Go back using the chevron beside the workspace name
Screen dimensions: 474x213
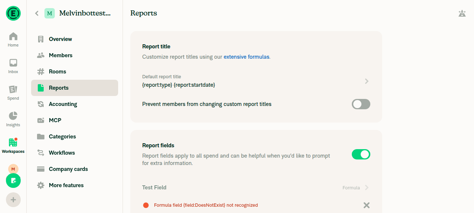coord(37,13)
